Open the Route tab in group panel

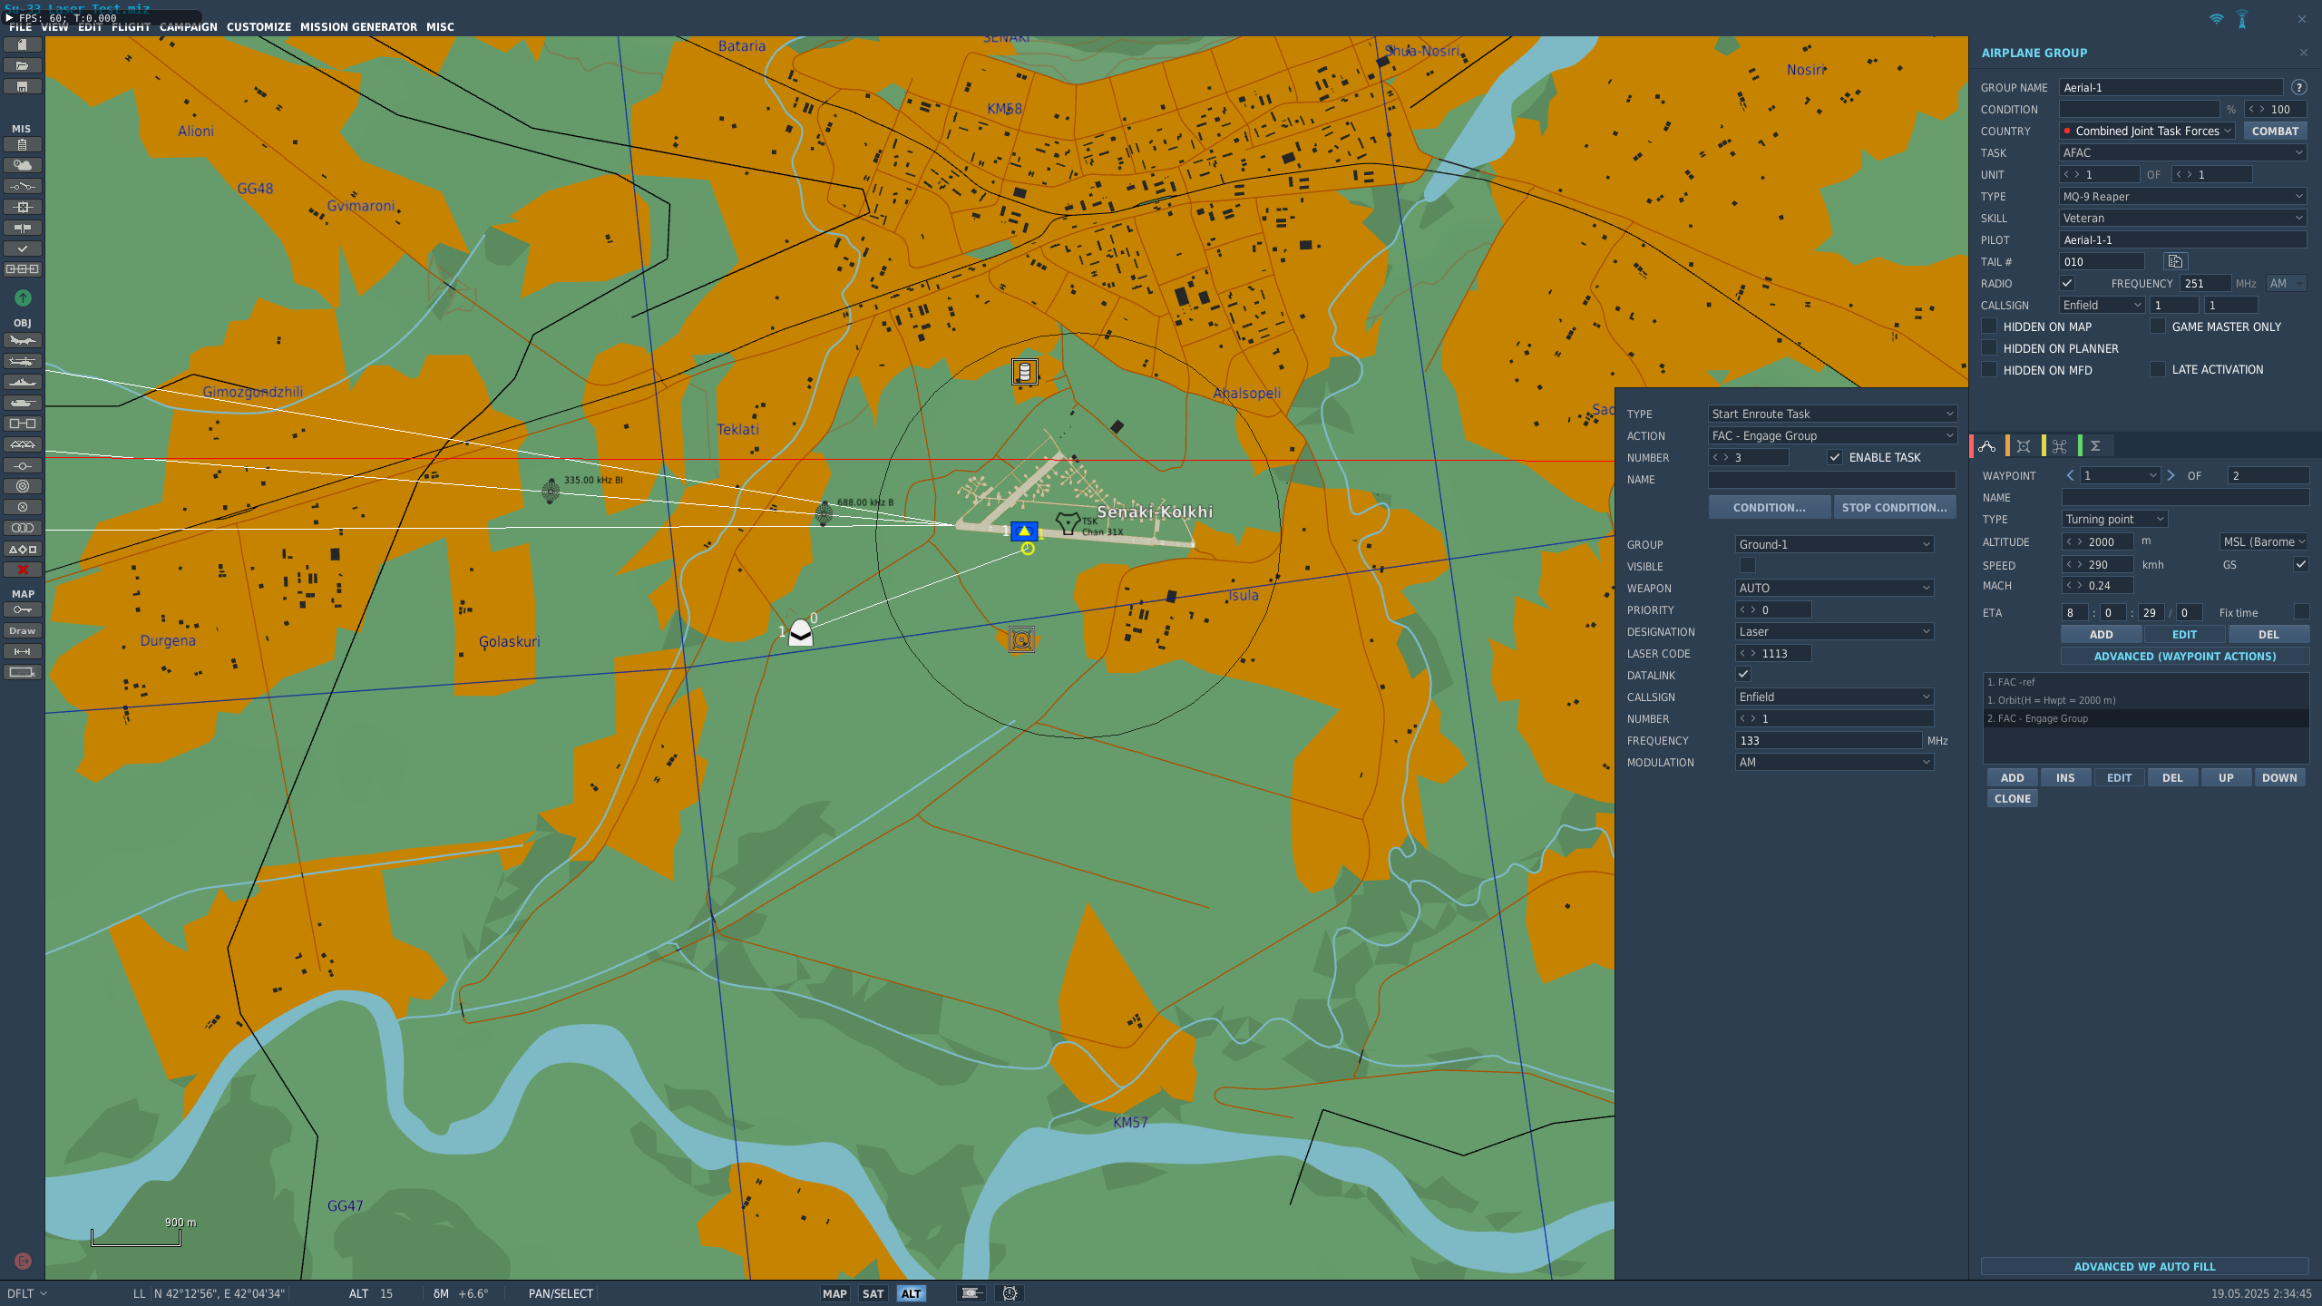pos(1987,445)
